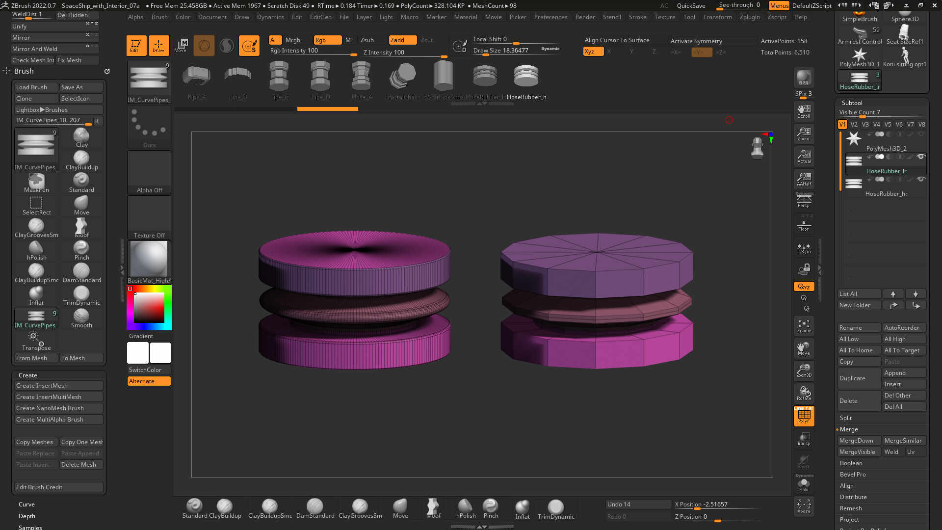Toggle Persp perspective view
942x530 pixels.
[804, 201]
